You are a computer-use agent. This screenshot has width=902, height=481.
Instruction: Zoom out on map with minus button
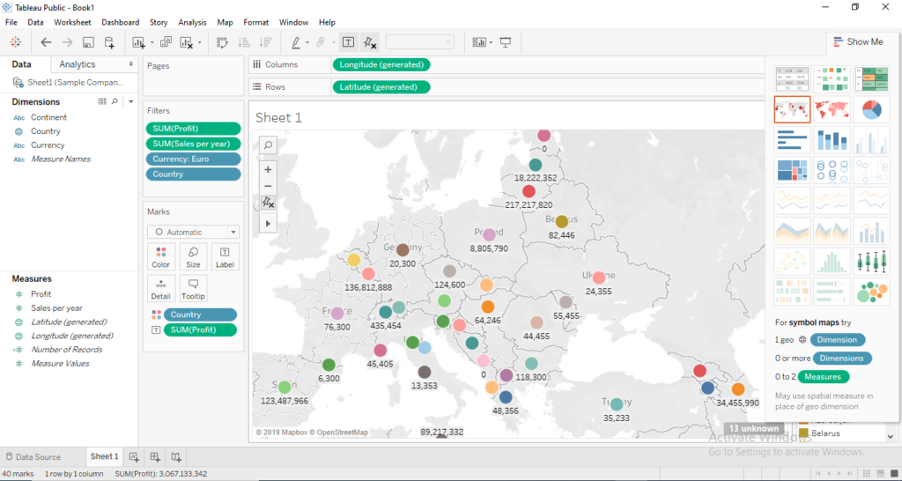[x=268, y=186]
